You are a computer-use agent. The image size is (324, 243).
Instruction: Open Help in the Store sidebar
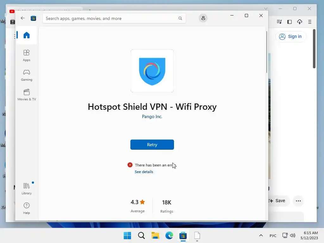[27, 208]
